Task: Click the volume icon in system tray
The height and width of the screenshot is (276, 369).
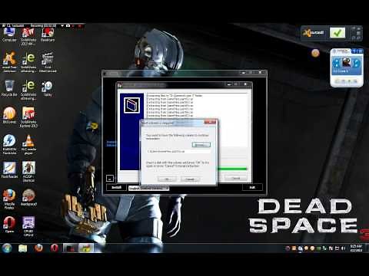Action: click(x=343, y=248)
